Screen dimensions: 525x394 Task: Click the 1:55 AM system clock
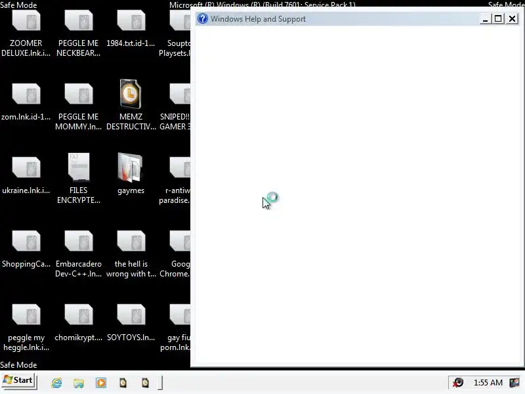coord(488,383)
